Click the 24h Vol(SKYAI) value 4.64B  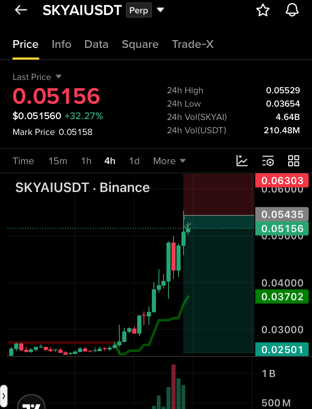click(288, 117)
